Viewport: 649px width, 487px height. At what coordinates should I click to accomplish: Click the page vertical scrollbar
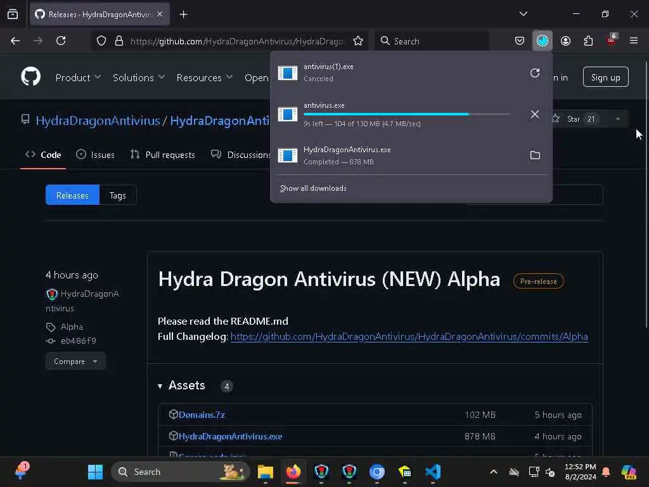click(x=646, y=195)
